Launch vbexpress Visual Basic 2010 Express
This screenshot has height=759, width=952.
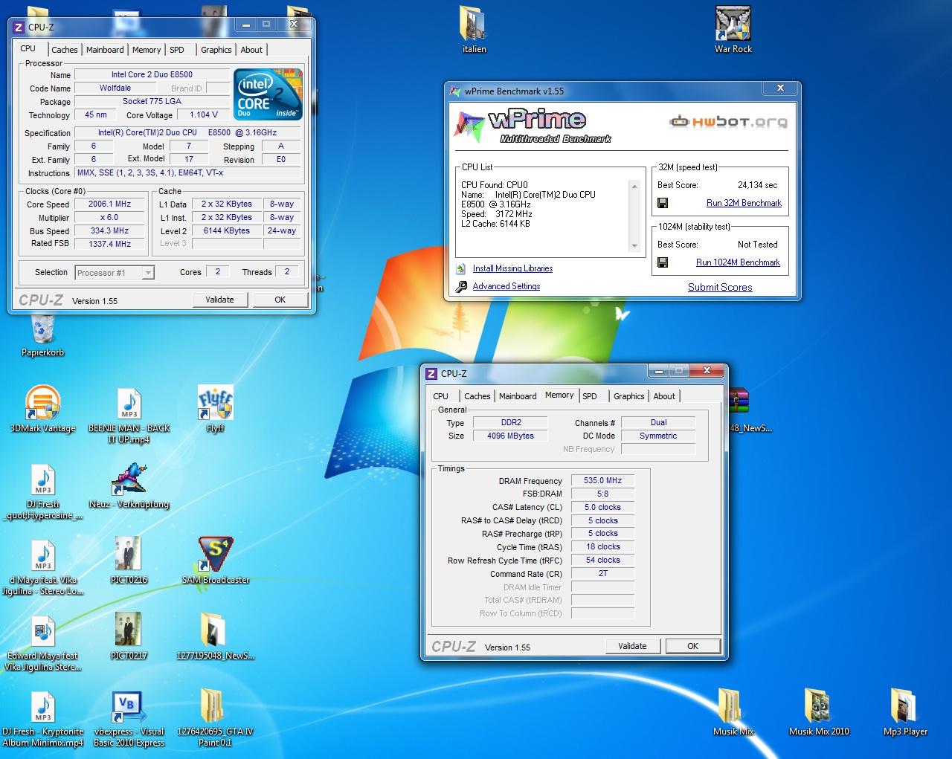129,708
